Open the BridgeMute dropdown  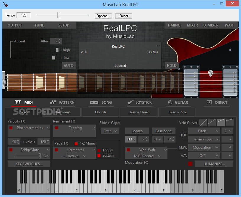48,150
